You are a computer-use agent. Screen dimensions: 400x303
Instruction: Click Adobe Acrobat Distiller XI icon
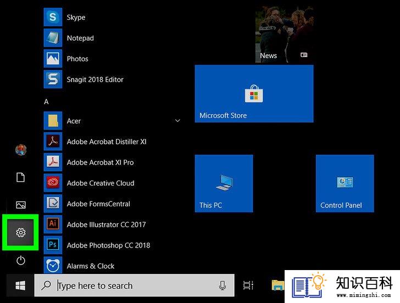(53, 141)
